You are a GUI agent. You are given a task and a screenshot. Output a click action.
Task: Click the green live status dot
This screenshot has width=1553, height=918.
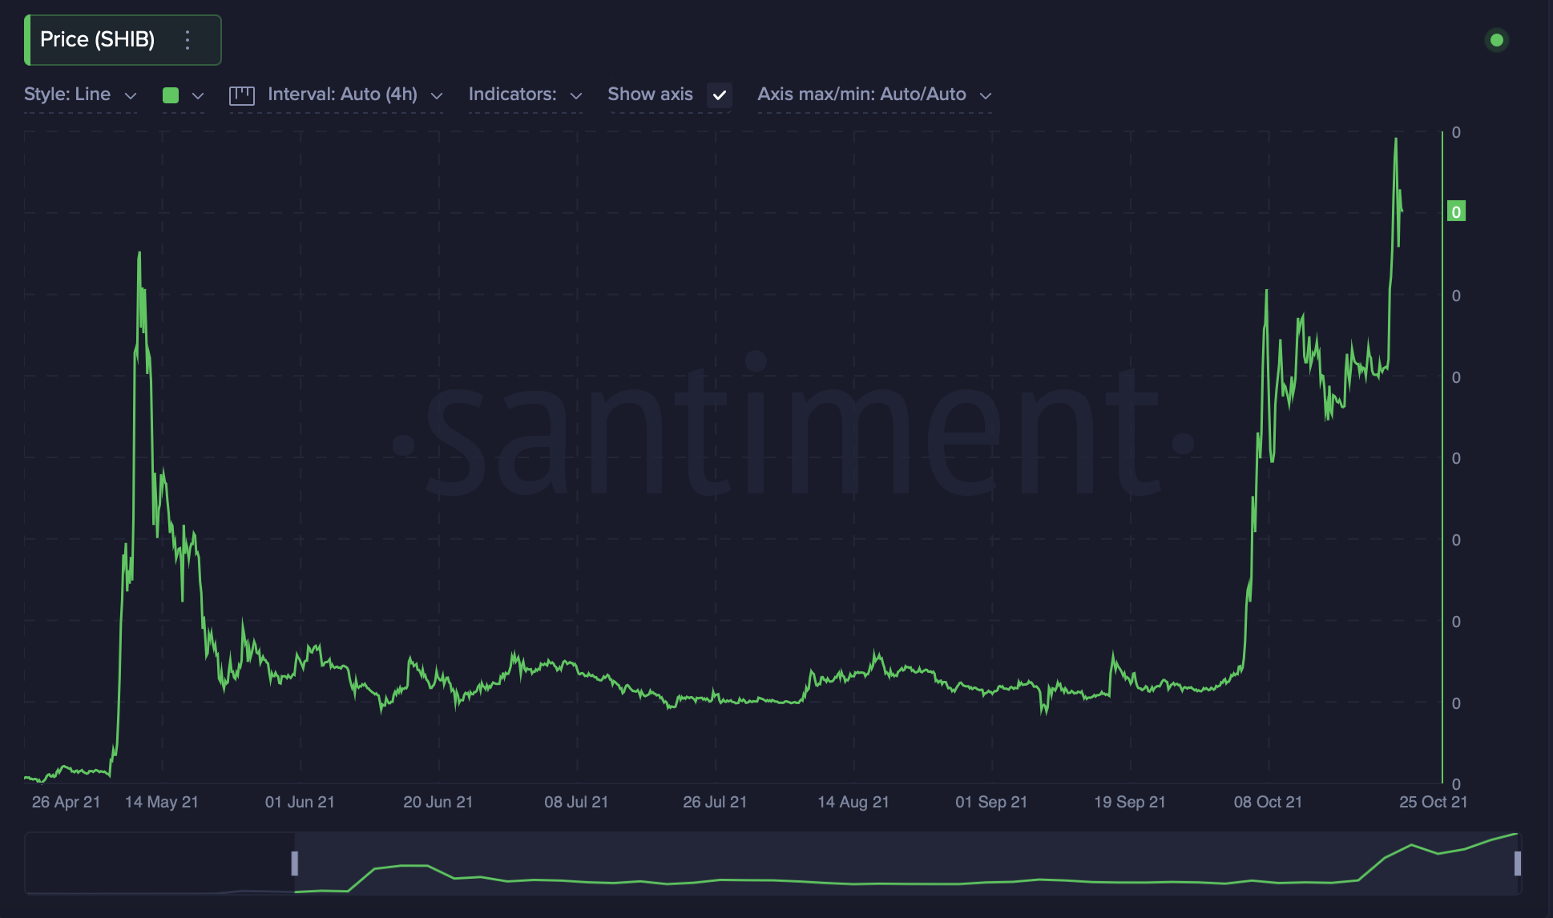[1496, 40]
